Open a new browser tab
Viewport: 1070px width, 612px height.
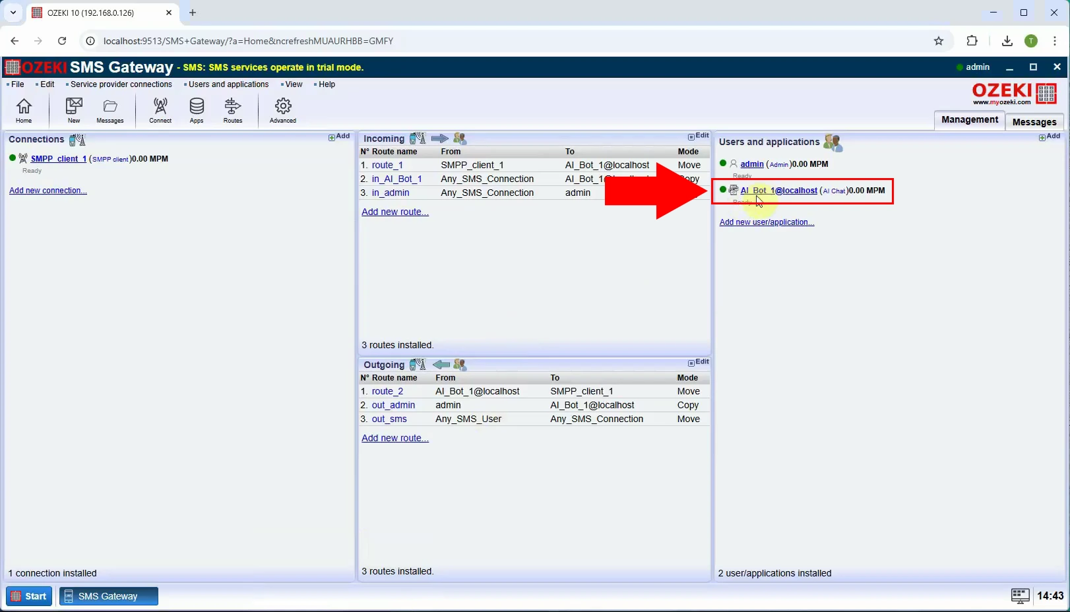(x=193, y=13)
